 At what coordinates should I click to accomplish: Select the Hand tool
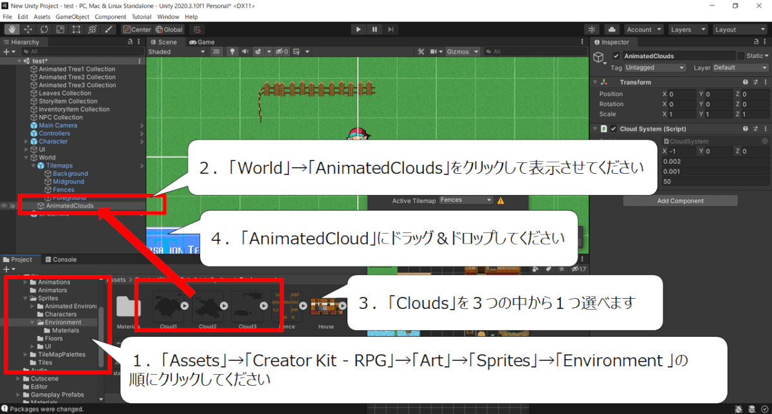[x=12, y=29]
